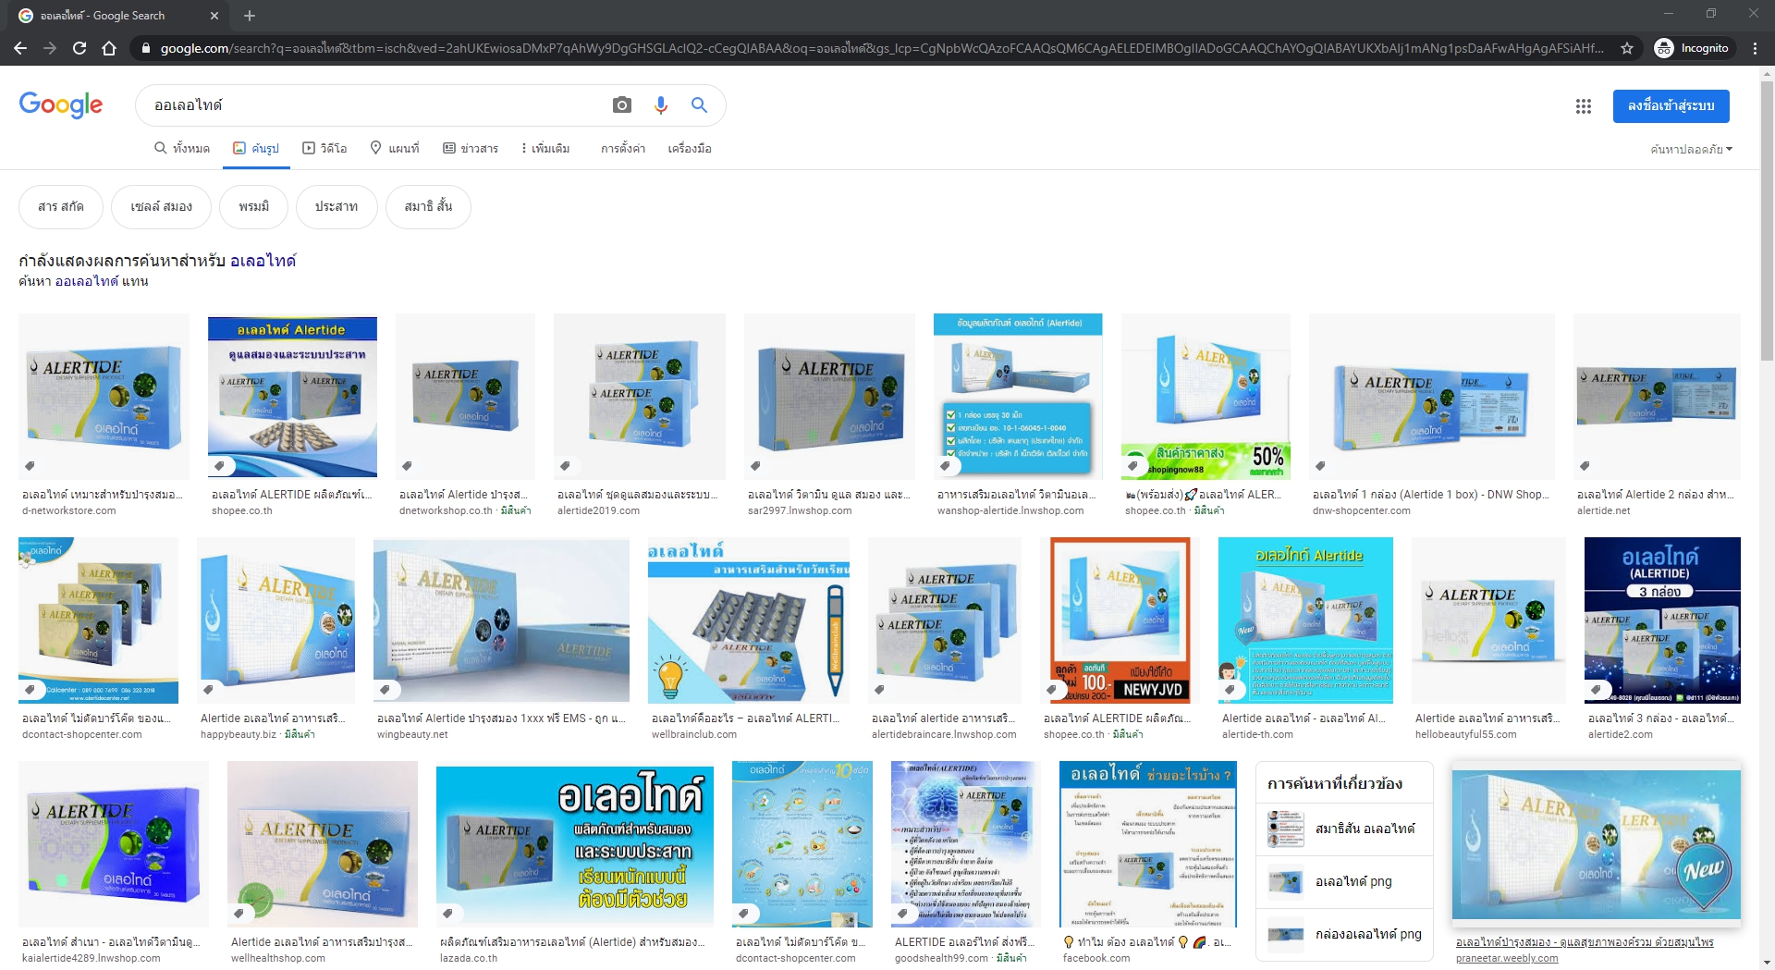The image size is (1775, 970).
Task: Switch to the วิดีโอ videos tab
Action: coord(324,149)
